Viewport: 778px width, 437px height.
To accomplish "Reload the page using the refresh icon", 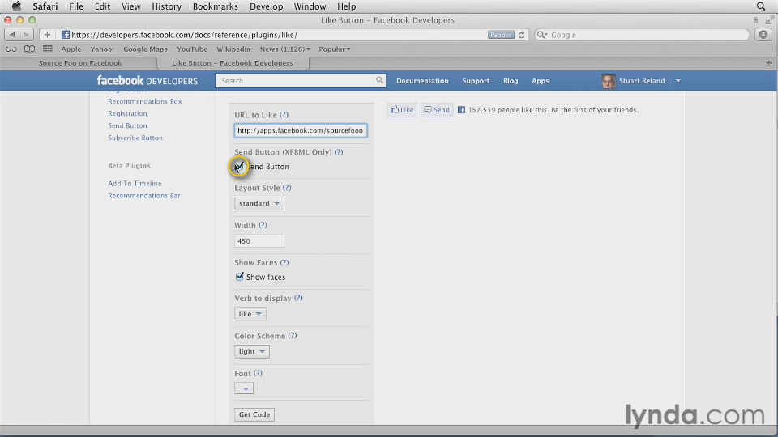I will pos(522,35).
